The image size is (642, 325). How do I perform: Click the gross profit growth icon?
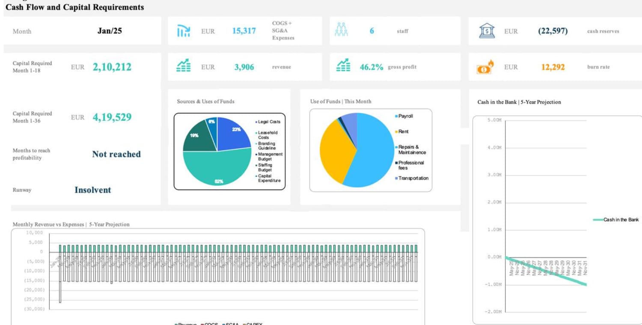click(x=343, y=66)
